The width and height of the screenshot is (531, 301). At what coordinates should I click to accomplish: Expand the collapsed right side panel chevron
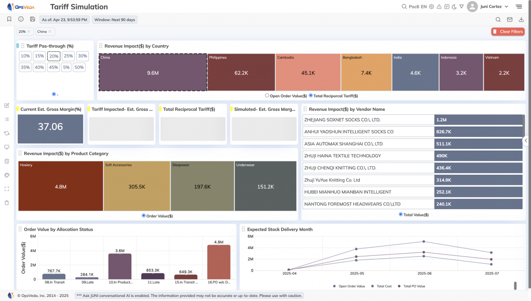[x=526, y=141]
